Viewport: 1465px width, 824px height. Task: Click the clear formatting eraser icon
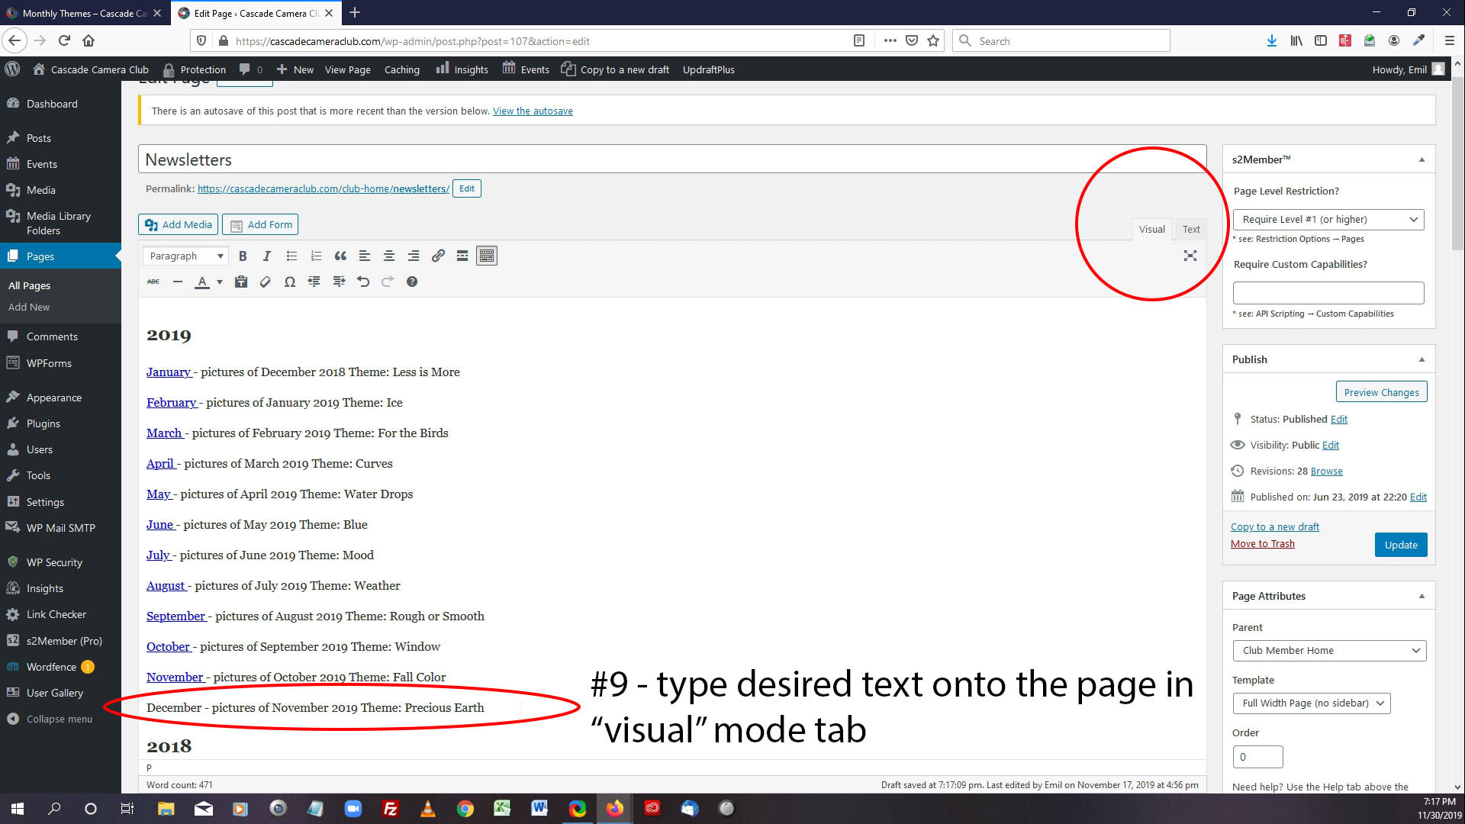[266, 282]
